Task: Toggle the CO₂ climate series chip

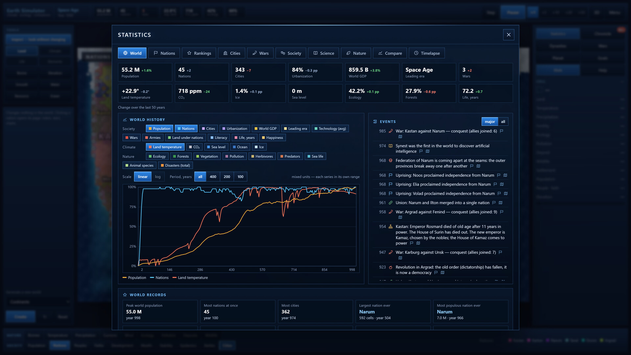Action: click(x=194, y=147)
